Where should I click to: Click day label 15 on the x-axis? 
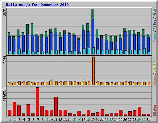tap(74, 120)
